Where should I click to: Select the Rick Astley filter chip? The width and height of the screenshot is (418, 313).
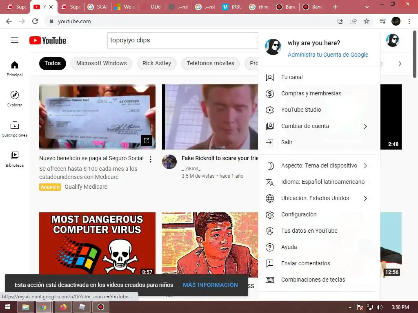coord(157,63)
